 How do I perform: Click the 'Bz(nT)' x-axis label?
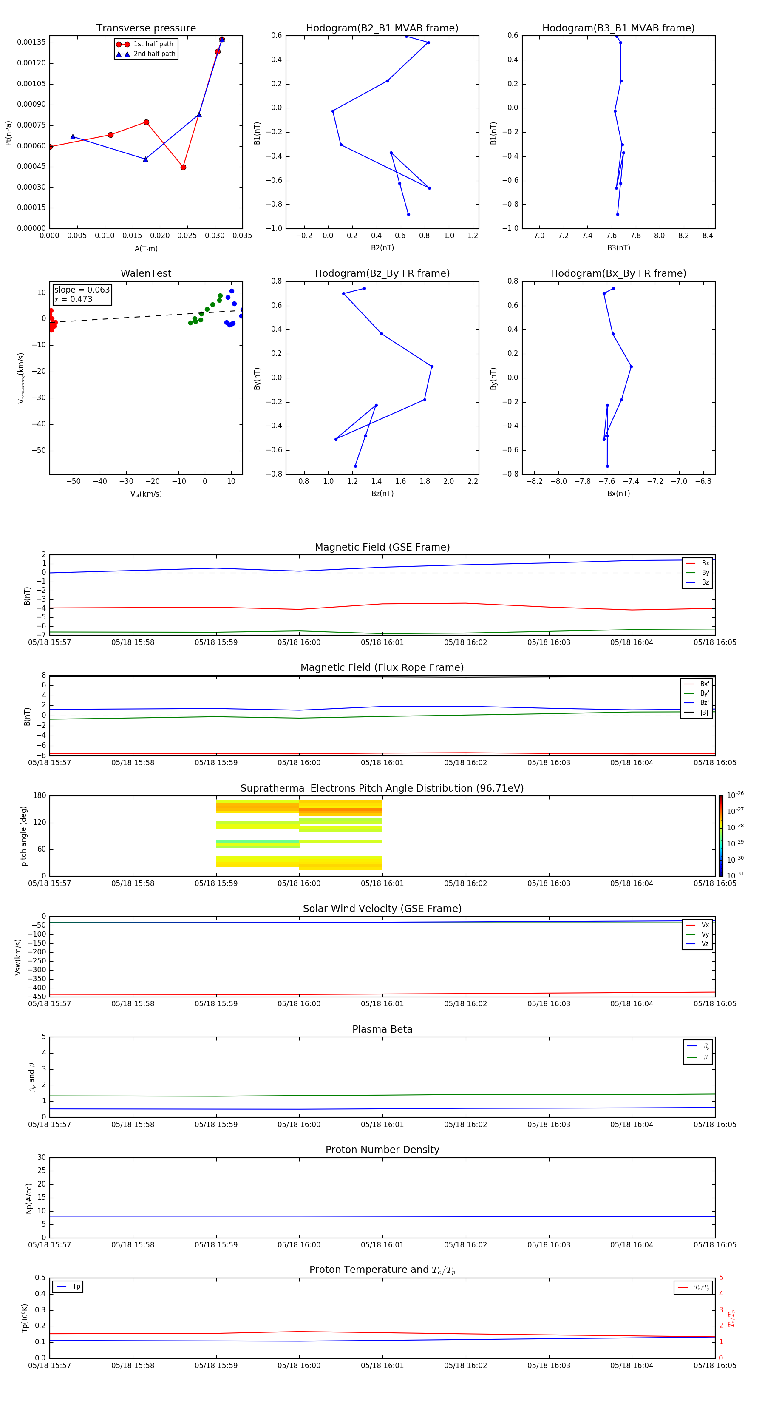point(382,494)
